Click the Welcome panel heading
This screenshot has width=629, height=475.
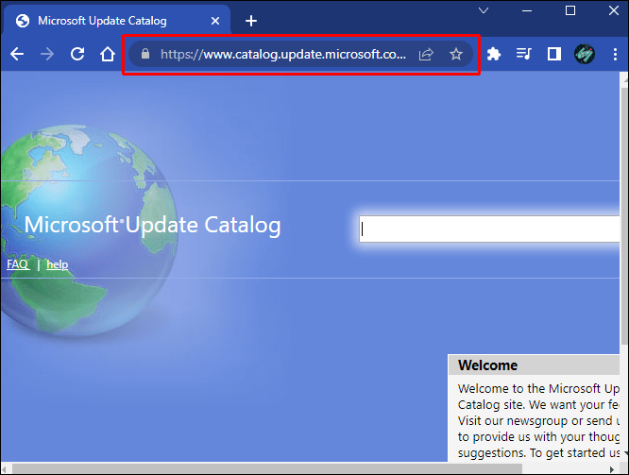[x=487, y=365]
